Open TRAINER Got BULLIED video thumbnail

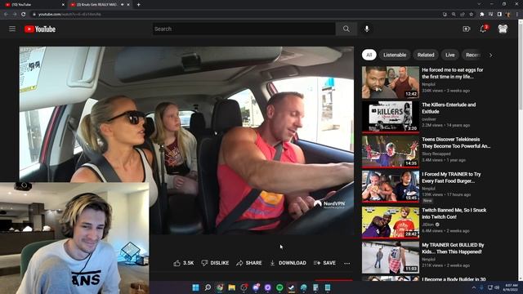(x=391, y=257)
